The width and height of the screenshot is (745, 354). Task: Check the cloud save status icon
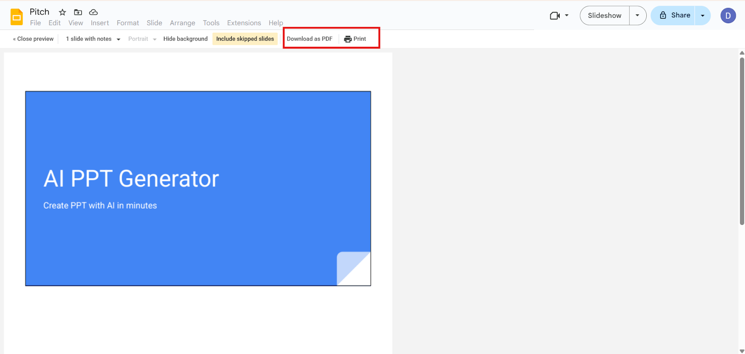pyautogui.click(x=94, y=12)
